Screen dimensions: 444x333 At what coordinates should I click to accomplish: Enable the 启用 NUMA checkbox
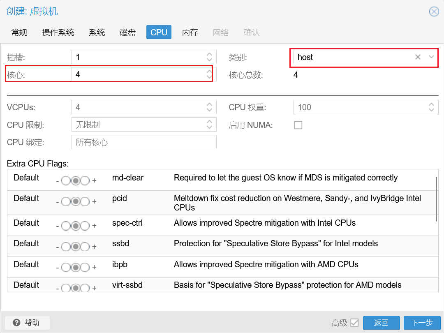click(x=298, y=125)
